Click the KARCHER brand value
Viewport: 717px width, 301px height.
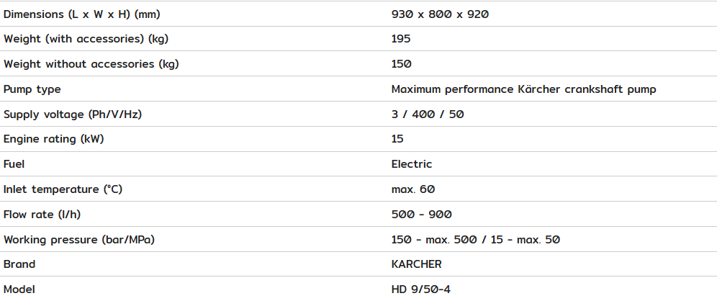417,264
